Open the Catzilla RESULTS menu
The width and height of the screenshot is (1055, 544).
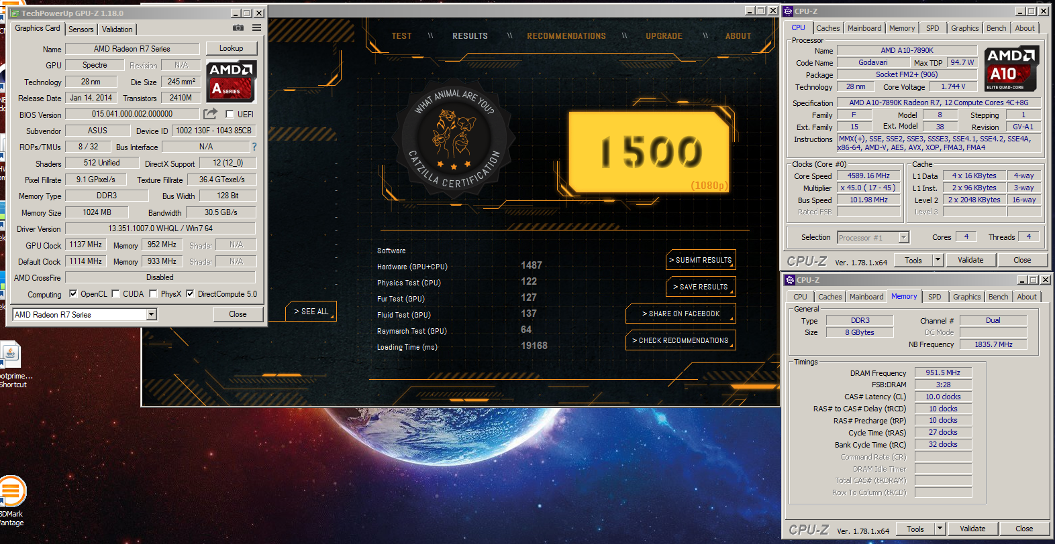pyautogui.click(x=470, y=36)
